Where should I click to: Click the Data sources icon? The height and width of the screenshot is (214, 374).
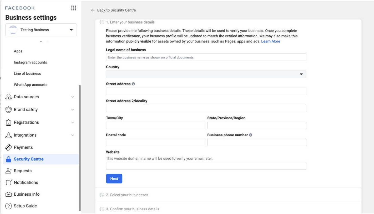pyautogui.click(x=9, y=97)
